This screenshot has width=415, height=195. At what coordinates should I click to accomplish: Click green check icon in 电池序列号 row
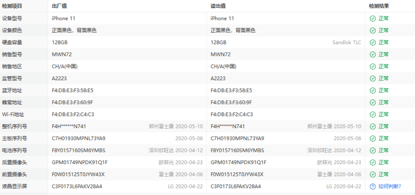coord(373,150)
